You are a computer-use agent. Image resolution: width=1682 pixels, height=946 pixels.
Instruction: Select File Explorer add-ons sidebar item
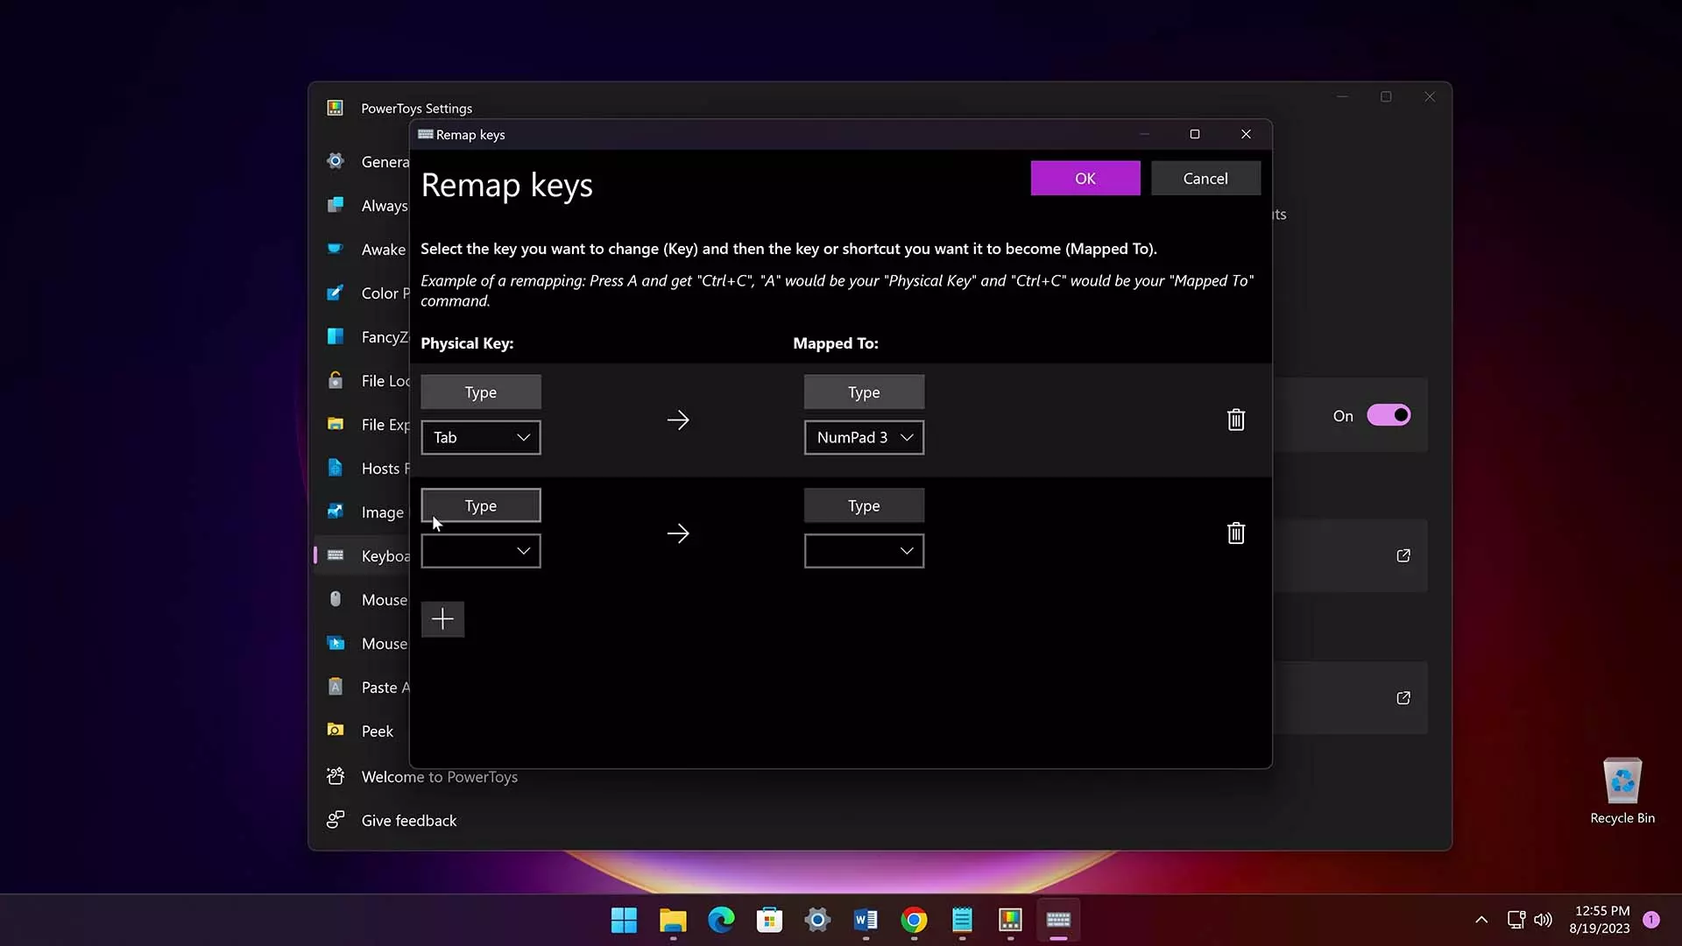(363, 424)
